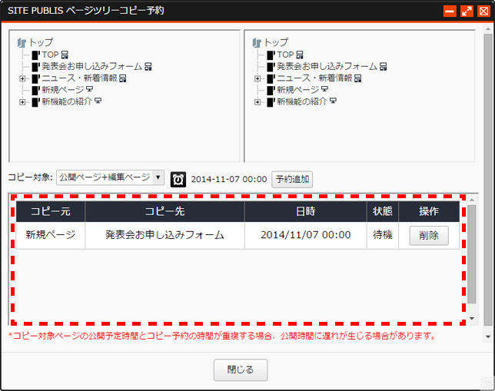The image size is (495, 391).
Task: Click reservation list scrollbar up arrow
Action: [x=472, y=200]
